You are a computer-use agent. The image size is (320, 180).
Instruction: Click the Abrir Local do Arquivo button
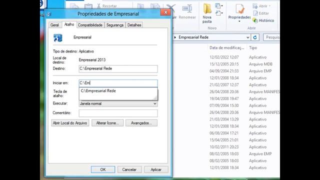click(x=70, y=123)
